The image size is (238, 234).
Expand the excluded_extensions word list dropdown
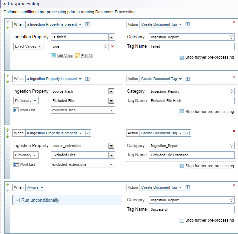(111, 164)
